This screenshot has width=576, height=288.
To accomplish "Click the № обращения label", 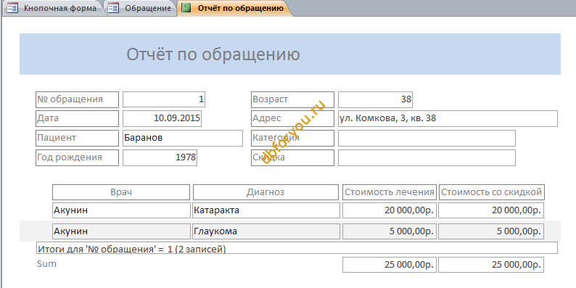I will tap(77, 99).
